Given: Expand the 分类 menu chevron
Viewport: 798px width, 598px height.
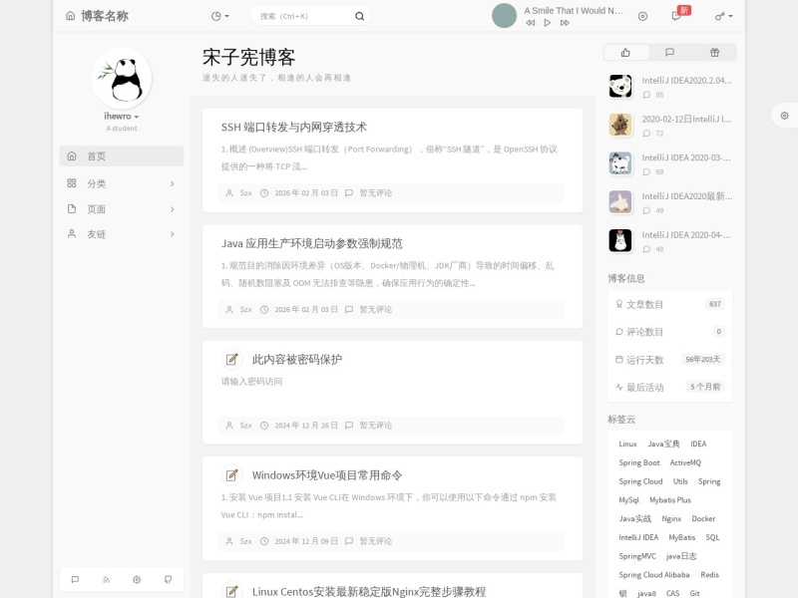Looking at the screenshot, I should pyautogui.click(x=172, y=183).
